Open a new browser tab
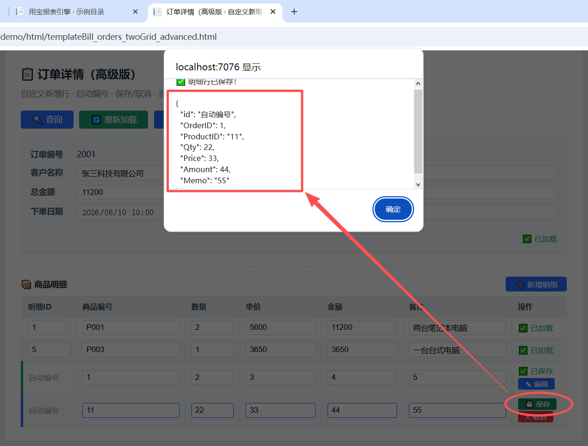This screenshot has width=588, height=446. [x=294, y=12]
